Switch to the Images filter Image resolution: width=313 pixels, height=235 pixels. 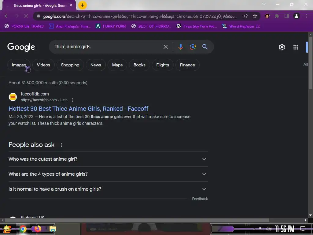click(x=19, y=65)
